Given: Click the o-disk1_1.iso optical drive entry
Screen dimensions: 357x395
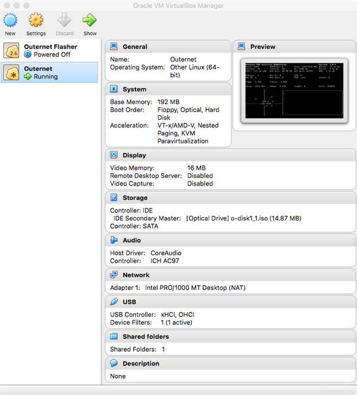Looking at the screenshot, I should [244, 218].
